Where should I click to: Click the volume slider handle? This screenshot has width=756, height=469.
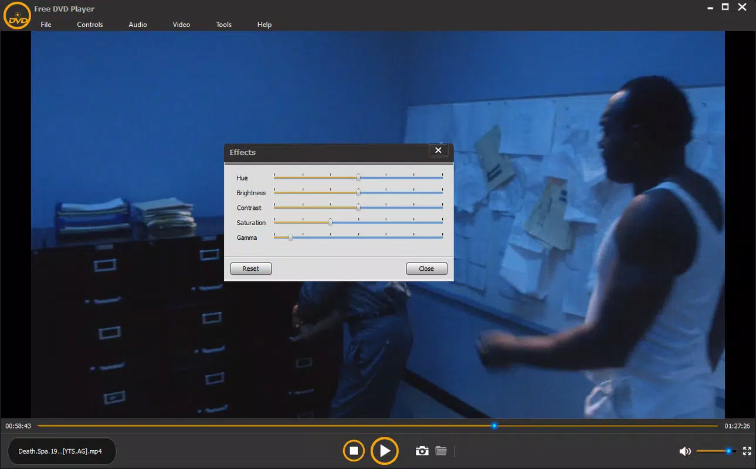tap(728, 451)
